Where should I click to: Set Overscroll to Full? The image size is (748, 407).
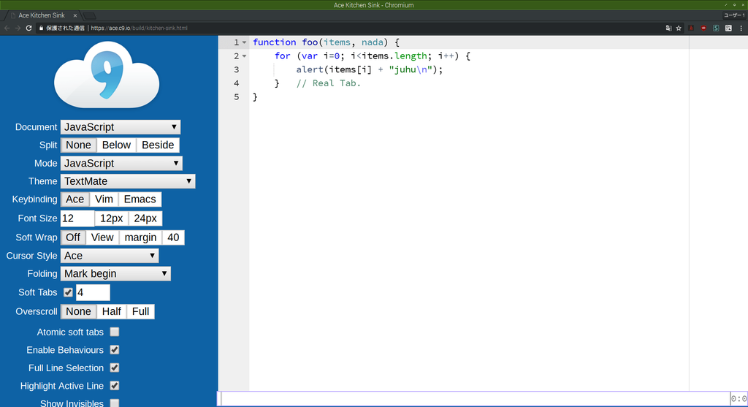[141, 311]
